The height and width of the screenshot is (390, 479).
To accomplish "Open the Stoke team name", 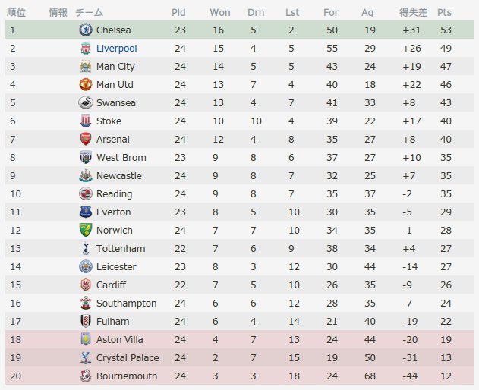I will pyautogui.click(x=109, y=121).
